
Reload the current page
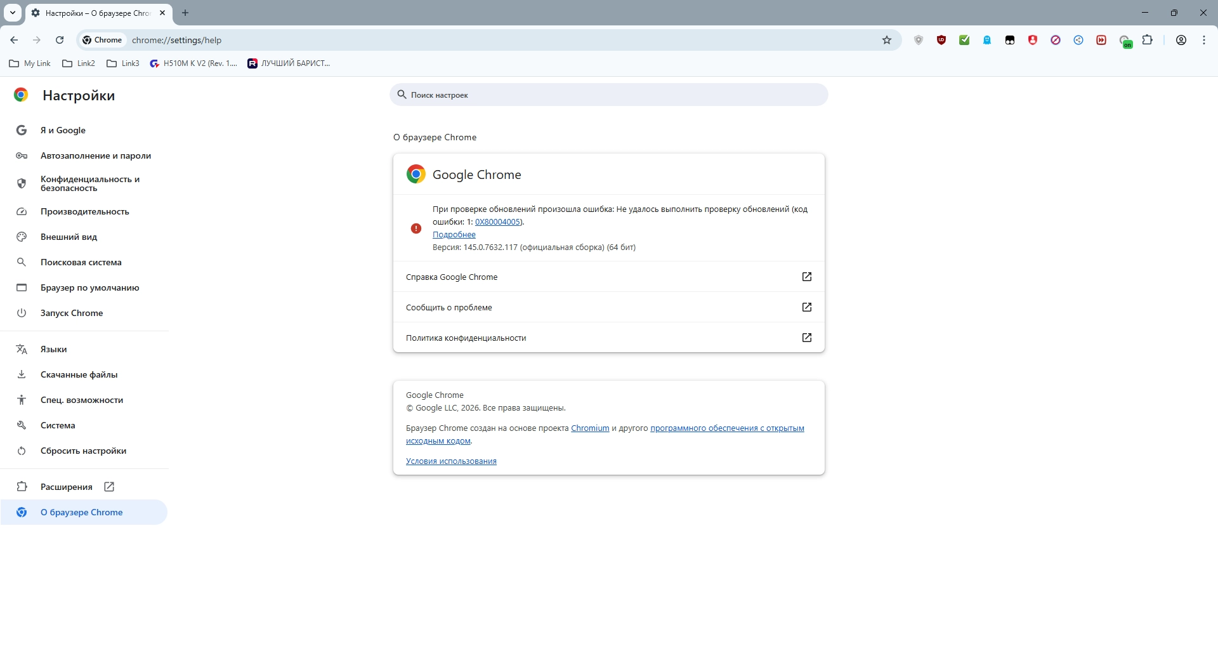coord(60,40)
